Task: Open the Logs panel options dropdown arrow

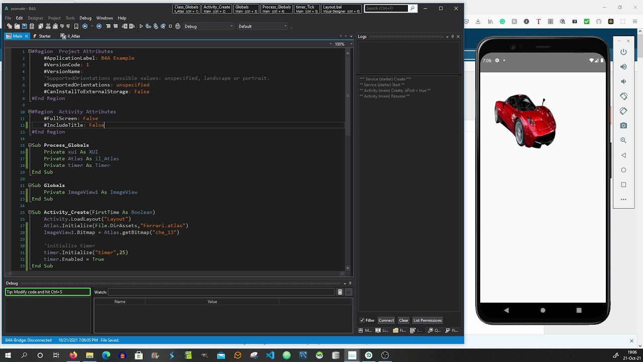Action: (447, 37)
